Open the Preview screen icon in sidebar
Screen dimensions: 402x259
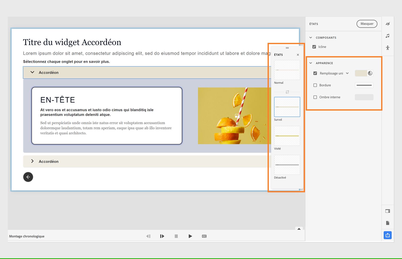pyautogui.click(x=387, y=211)
